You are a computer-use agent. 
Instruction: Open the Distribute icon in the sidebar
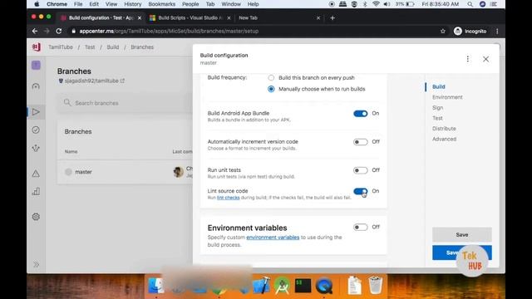click(36, 148)
